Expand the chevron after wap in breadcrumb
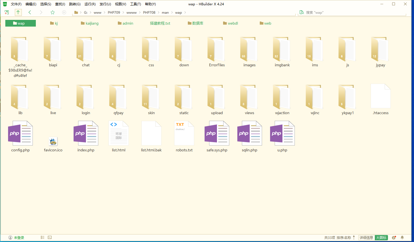The width and height of the screenshot is (414, 242). pos(185,13)
